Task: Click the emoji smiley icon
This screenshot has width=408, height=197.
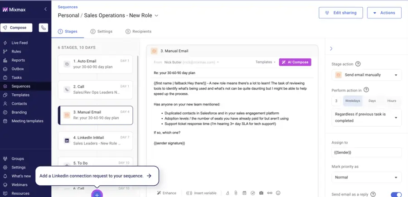Action: 278,193
